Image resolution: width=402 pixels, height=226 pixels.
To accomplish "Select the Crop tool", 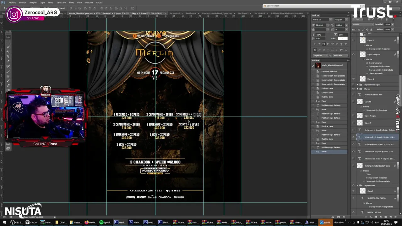I will 8,56.
